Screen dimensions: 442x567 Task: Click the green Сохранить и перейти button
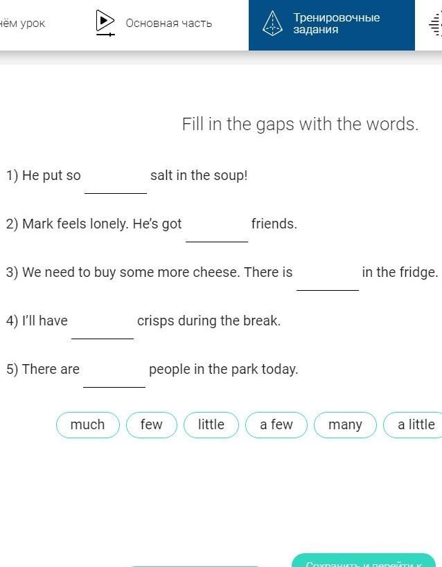click(364, 560)
